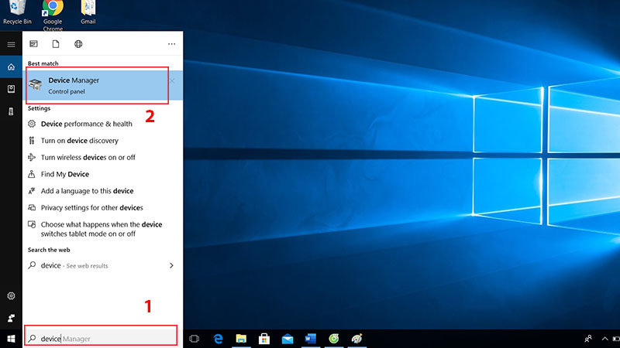This screenshot has width=620, height=348.
Task: Open Privacy settings for other devices
Action: 91,208
